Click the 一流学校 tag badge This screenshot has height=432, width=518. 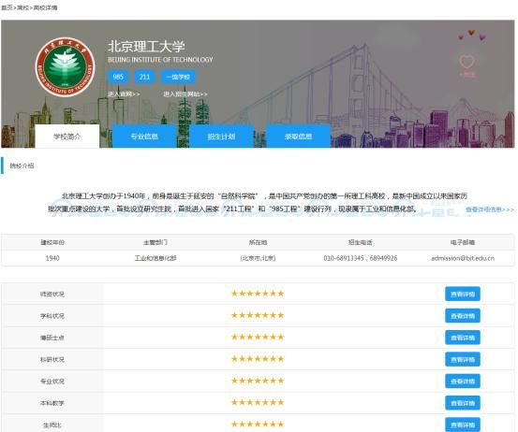tap(178, 77)
